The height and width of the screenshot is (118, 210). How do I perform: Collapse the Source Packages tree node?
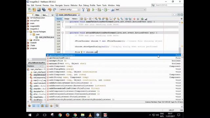coord(28,32)
